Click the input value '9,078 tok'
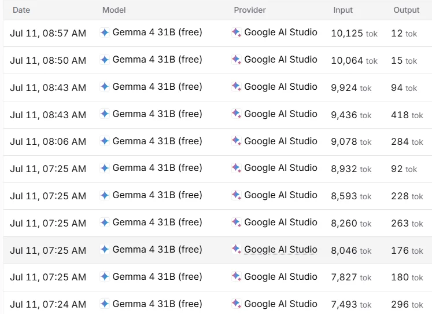Image resolution: width=432 pixels, height=314 pixels. [x=351, y=142]
